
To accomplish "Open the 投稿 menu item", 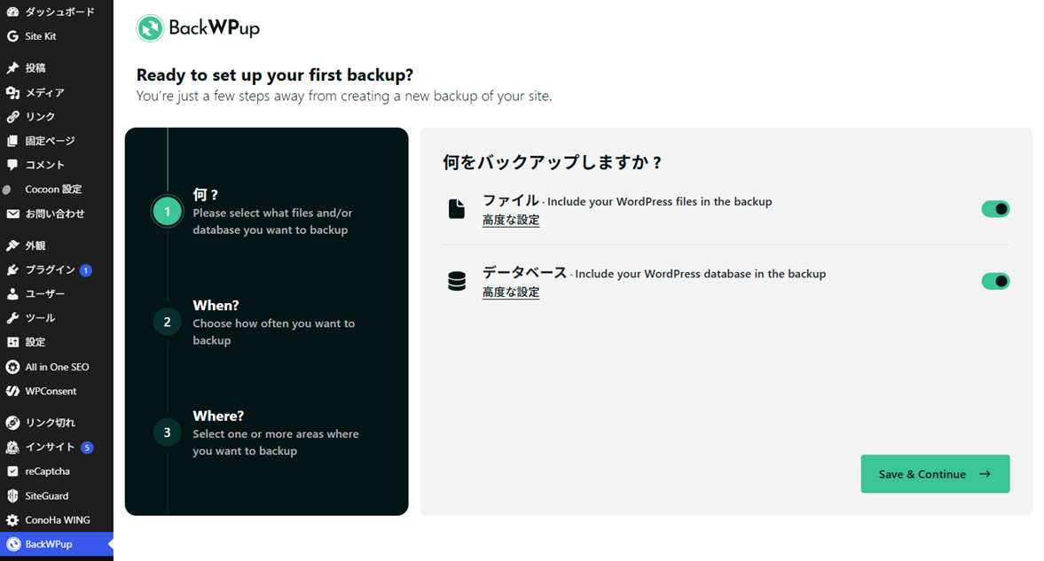I will click(x=35, y=68).
